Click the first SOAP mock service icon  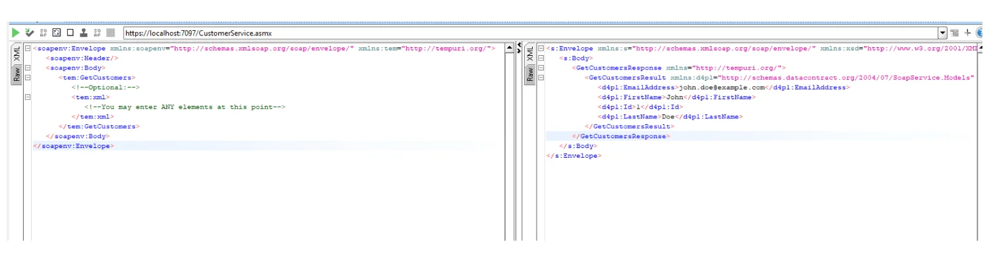tap(44, 32)
